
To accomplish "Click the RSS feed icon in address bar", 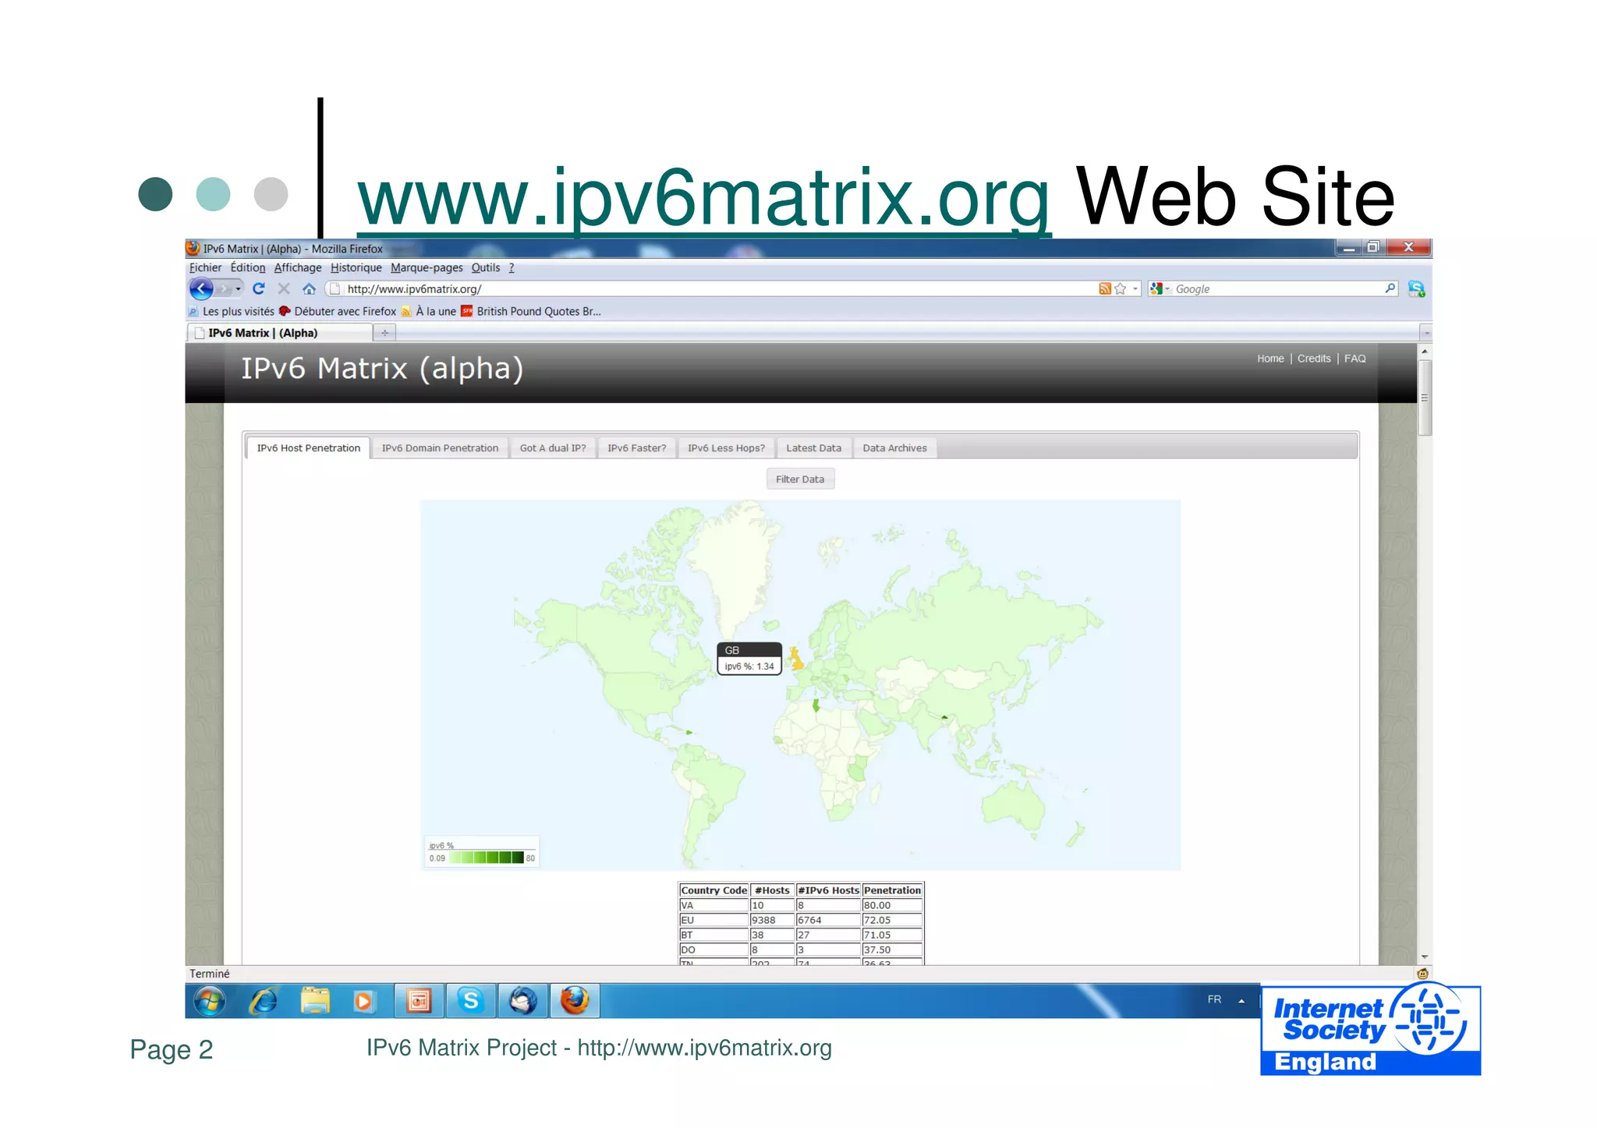I will point(1104,289).
